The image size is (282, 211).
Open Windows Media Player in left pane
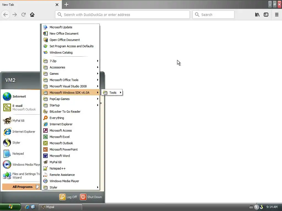coord(21,165)
